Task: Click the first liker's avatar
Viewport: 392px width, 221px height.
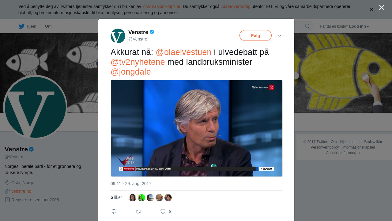Action: click(133, 198)
